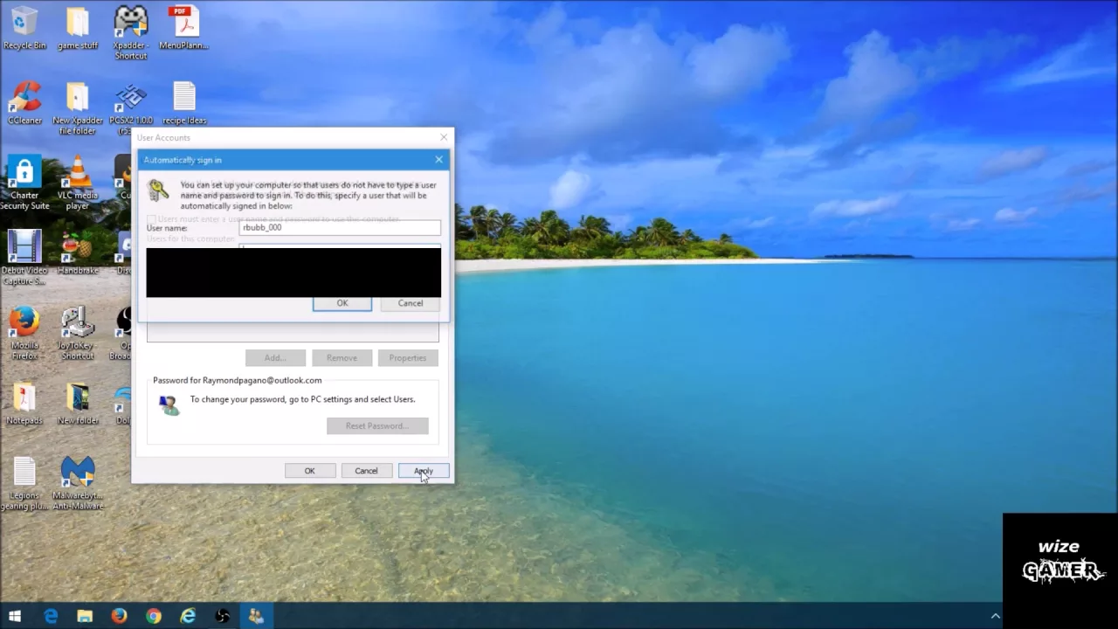Click the keys icon in the sign-in dialog
Image resolution: width=1118 pixels, height=629 pixels.
(158, 190)
